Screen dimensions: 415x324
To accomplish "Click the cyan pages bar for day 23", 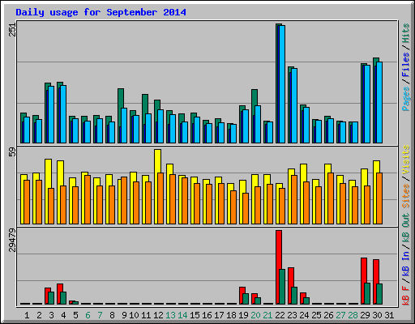I will (294, 106).
